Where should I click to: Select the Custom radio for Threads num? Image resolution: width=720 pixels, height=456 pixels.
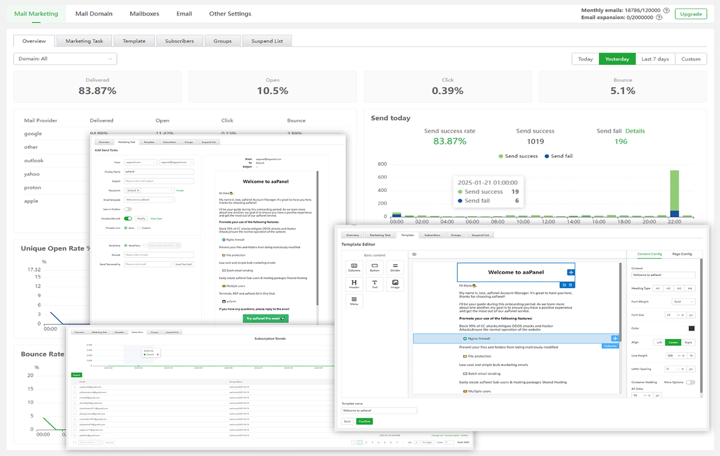click(x=139, y=228)
